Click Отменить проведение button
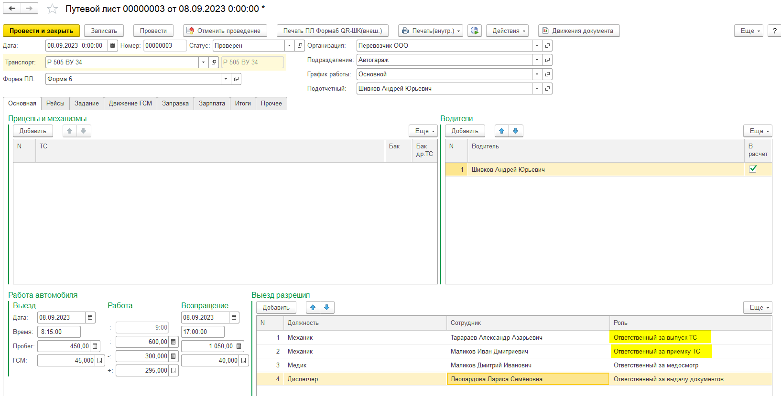Screen dimensions: 781x396 pyautogui.click(x=225, y=31)
